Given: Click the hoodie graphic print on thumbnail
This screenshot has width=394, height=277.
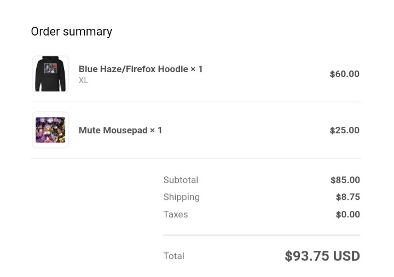Looking at the screenshot, I should click(50, 68).
